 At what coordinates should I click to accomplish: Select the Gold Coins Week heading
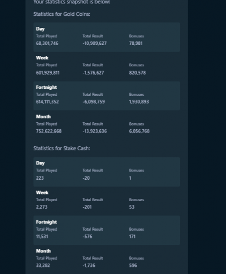[42, 58]
